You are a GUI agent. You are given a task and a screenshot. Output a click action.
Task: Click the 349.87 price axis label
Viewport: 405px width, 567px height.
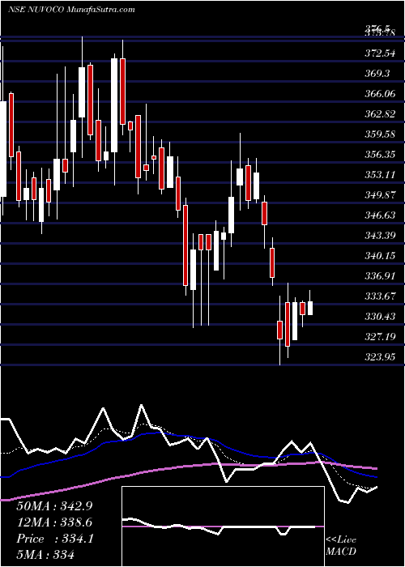(379, 195)
